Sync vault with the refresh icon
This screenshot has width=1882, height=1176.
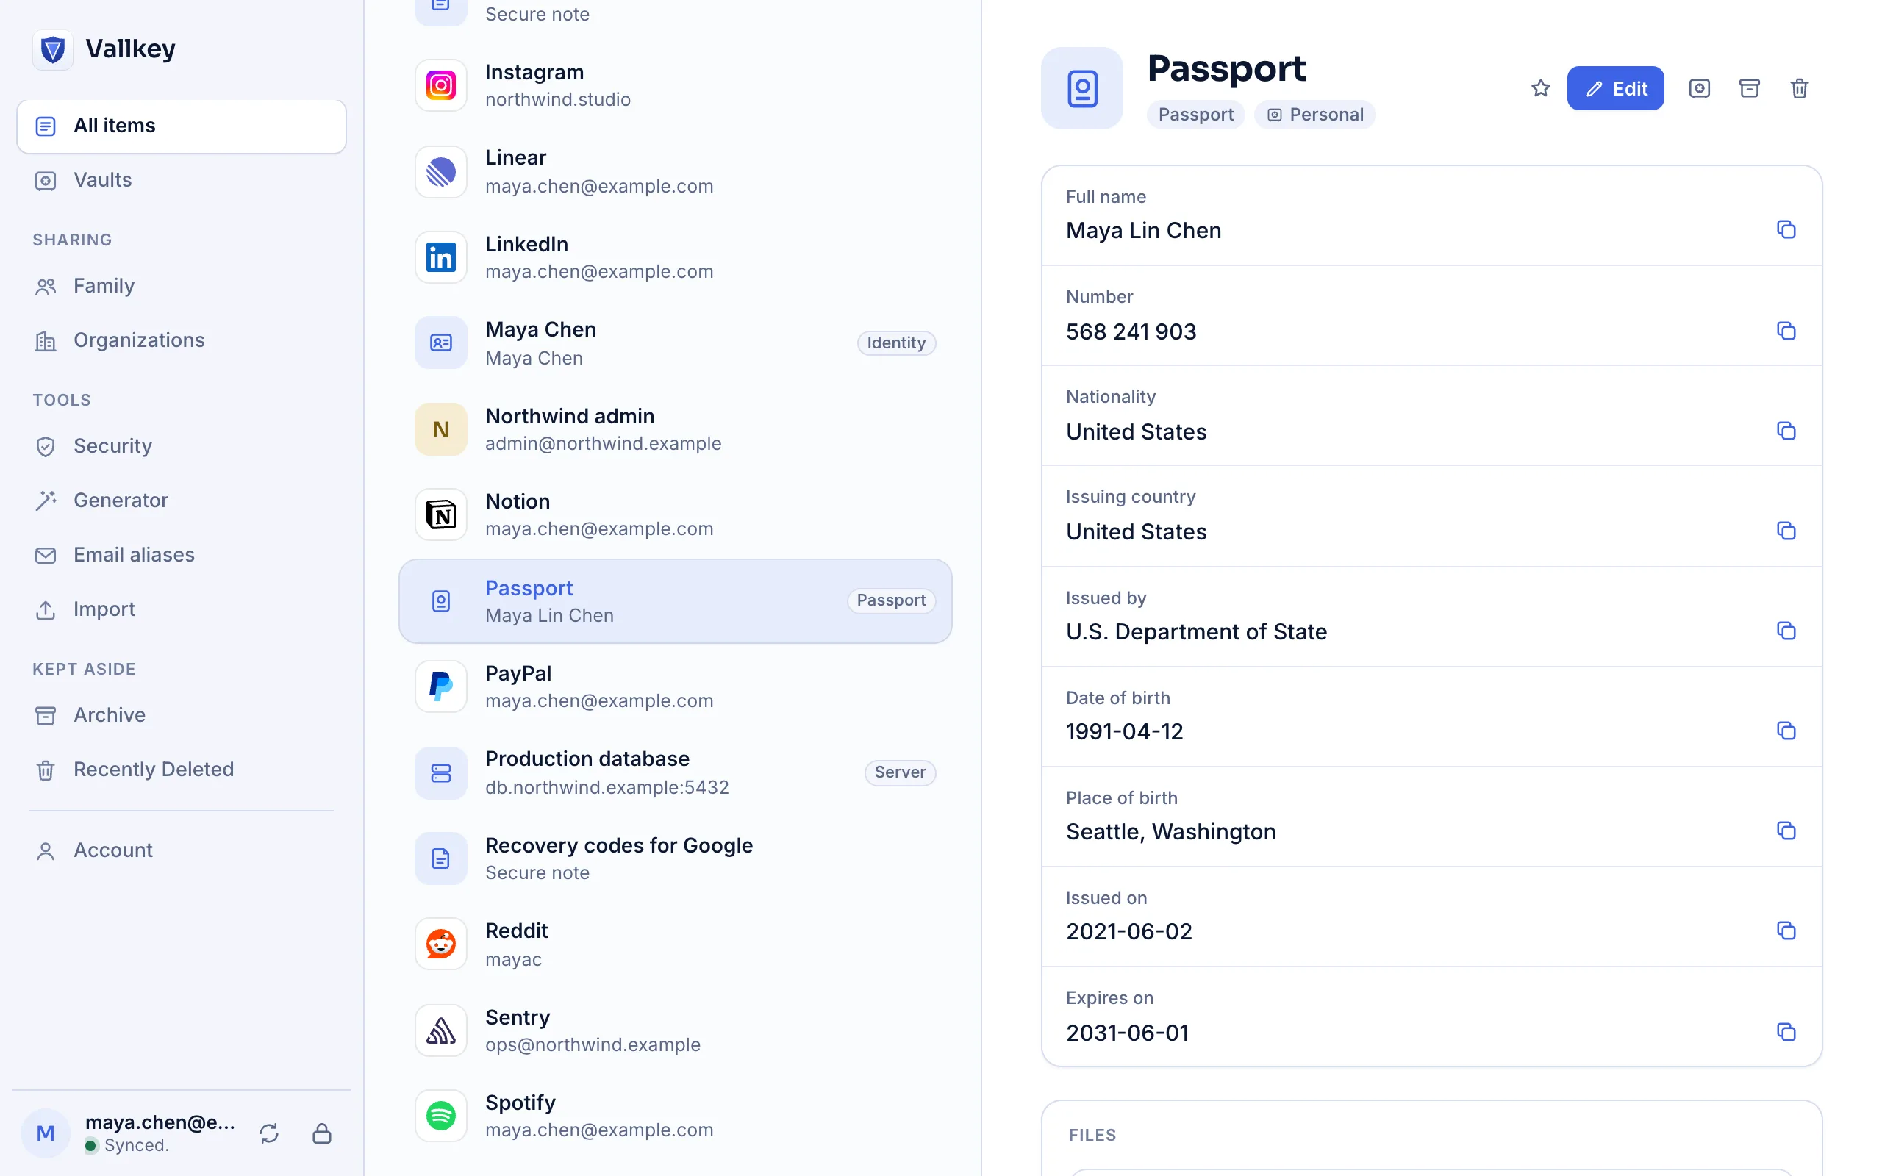tap(269, 1133)
